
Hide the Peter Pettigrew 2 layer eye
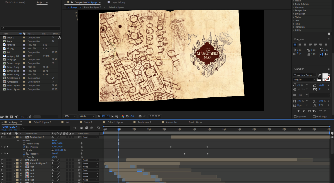(2, 163)
